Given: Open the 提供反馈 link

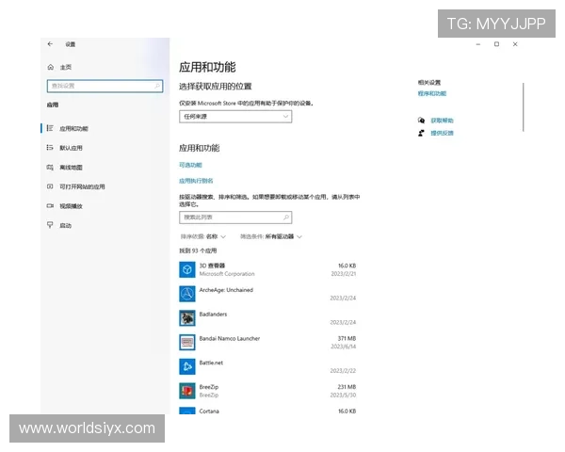Looking at the screenshot, I should click(443, 133).
